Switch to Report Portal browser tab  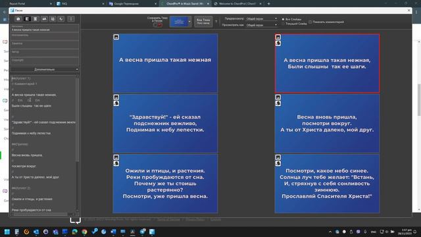pos(28,4)
